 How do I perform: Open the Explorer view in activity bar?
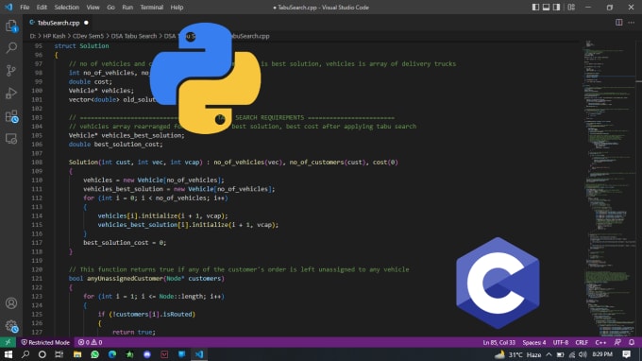[x=11, y=26]
